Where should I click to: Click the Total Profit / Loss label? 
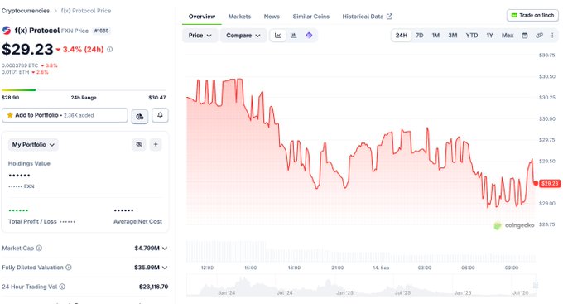click(32, 222)
